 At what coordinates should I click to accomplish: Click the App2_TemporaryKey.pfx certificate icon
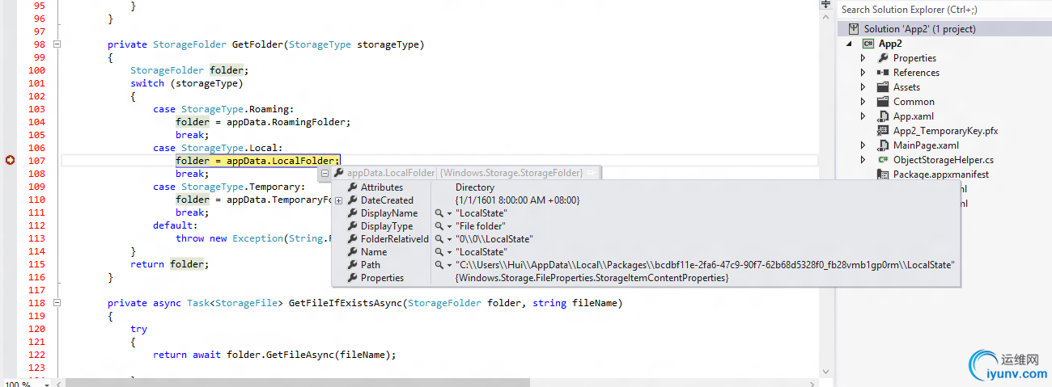click(883, 131)
